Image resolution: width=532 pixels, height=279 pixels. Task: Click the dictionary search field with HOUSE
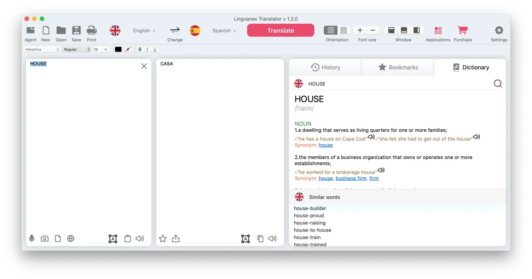(x=398, y=84)
